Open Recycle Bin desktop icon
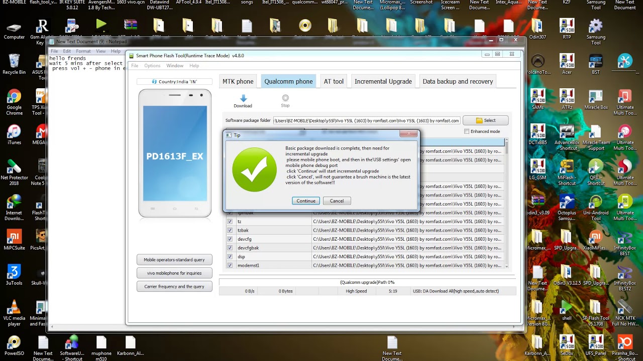This screenshot has height=361, width=643. pos(14,64)
